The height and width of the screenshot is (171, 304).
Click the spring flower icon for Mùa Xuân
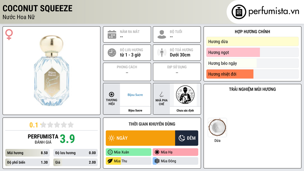[x=110, y=152]
